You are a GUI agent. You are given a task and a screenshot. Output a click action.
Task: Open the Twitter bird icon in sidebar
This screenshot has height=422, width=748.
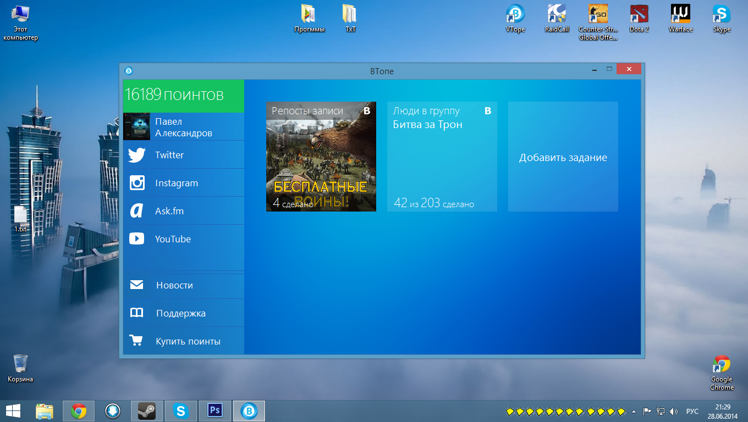(136, 155)
